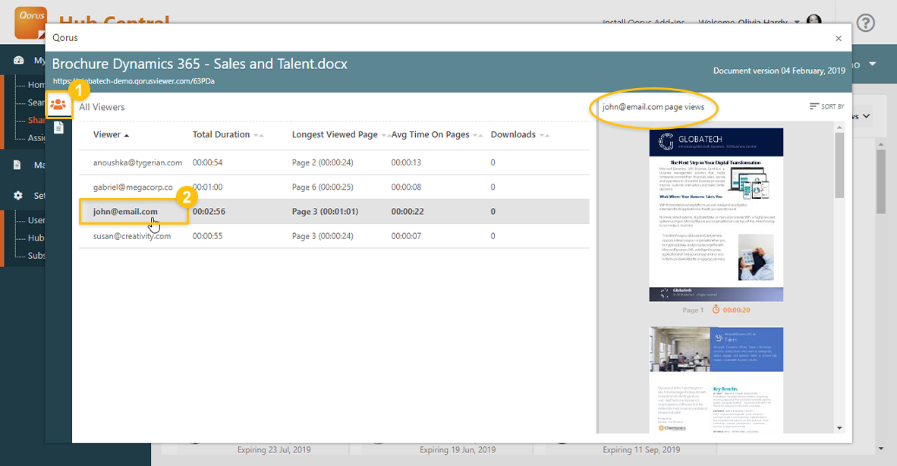Sort by Downloads column

pos(520,134)
